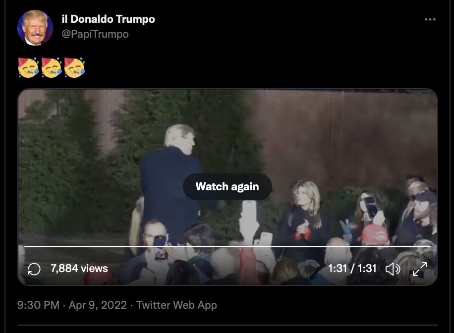Click the 7,884 views counter
The image size is (454, 333).
click(x=79, y=269)
